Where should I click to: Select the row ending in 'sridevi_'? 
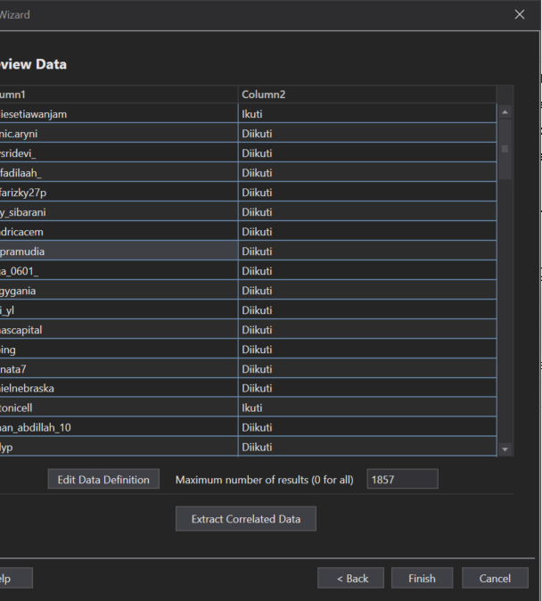point(249,153)
